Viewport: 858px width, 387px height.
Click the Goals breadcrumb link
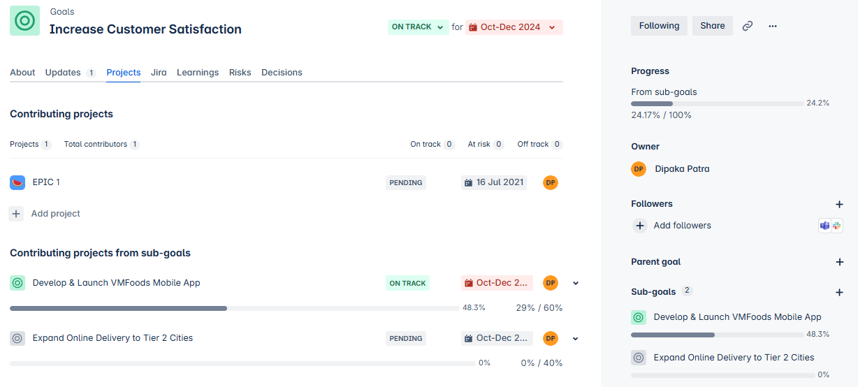(x=62, y=12)
